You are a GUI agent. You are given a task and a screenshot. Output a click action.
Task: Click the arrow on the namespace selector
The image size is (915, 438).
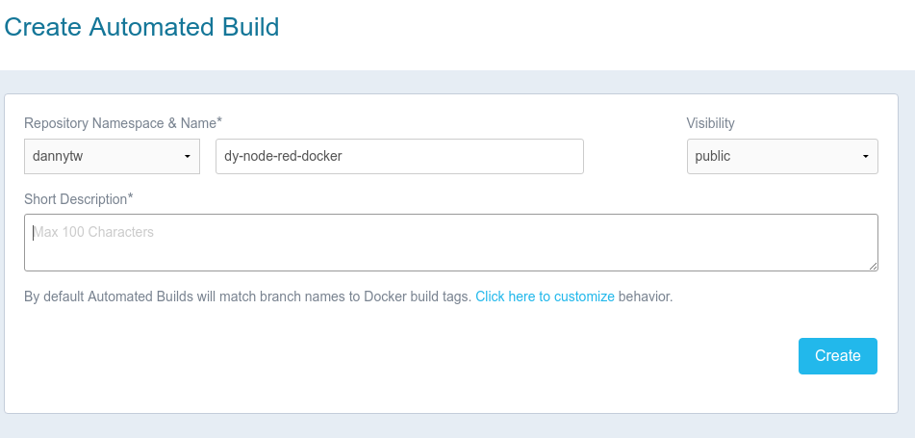pyautogui.click(x=187, y=156)
